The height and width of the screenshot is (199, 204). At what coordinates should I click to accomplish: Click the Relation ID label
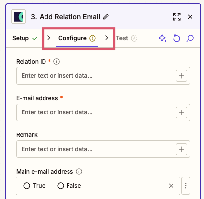31,62
